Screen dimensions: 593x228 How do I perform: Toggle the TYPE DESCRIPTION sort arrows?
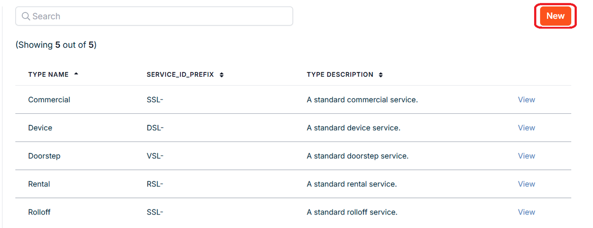(x=381, y=74)
